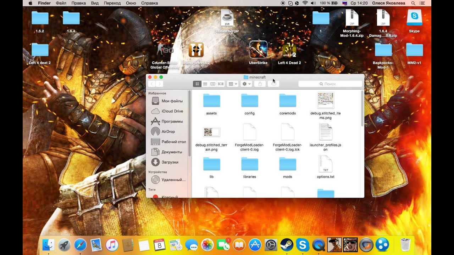Open System Preferences from the Dock

pos(271,245)
